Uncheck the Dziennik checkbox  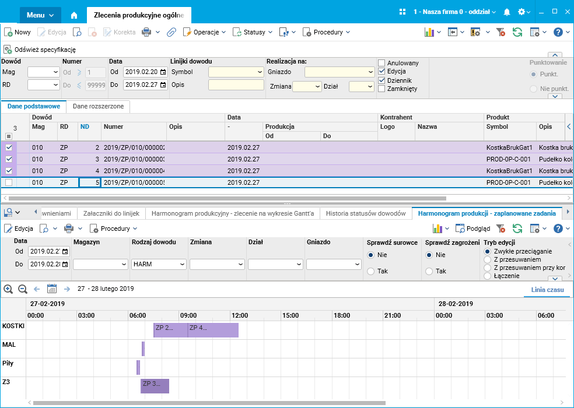tap(381, 80)
